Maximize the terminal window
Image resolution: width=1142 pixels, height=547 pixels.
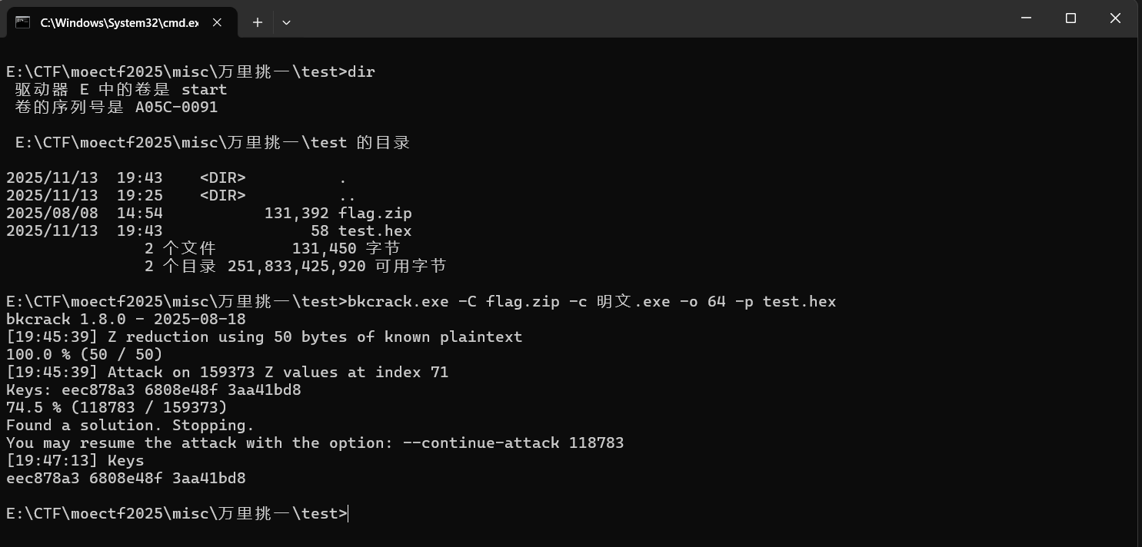point(1070,18)
